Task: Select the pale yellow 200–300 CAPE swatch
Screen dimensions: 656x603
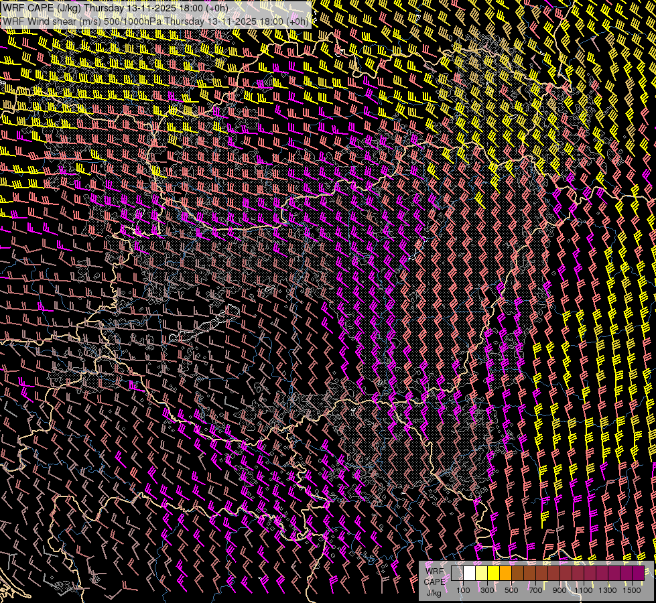Action: 482,574
